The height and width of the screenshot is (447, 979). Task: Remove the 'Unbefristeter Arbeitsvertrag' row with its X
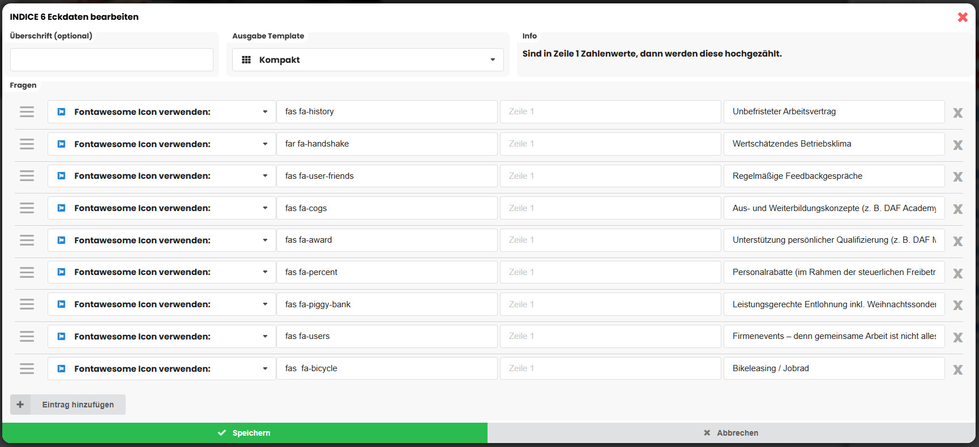click(957, 113)
